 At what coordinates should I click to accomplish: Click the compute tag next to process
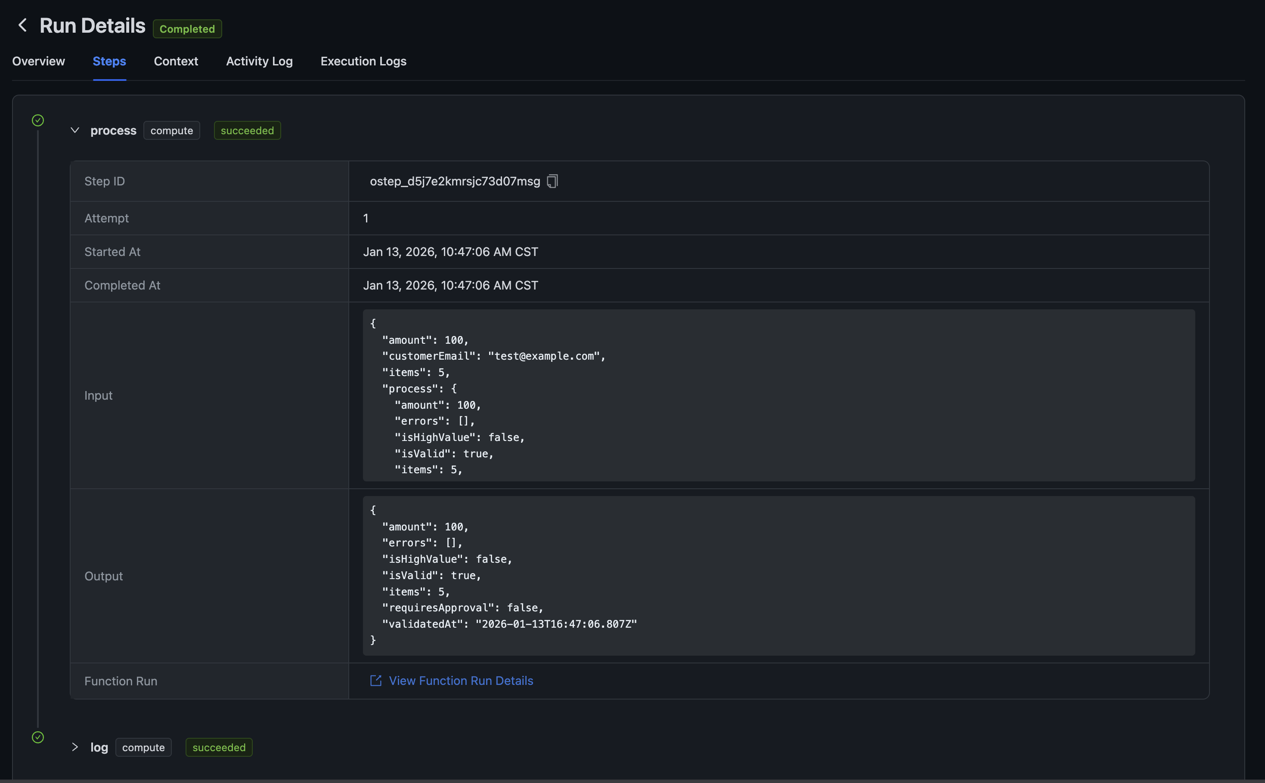(171, 130)
